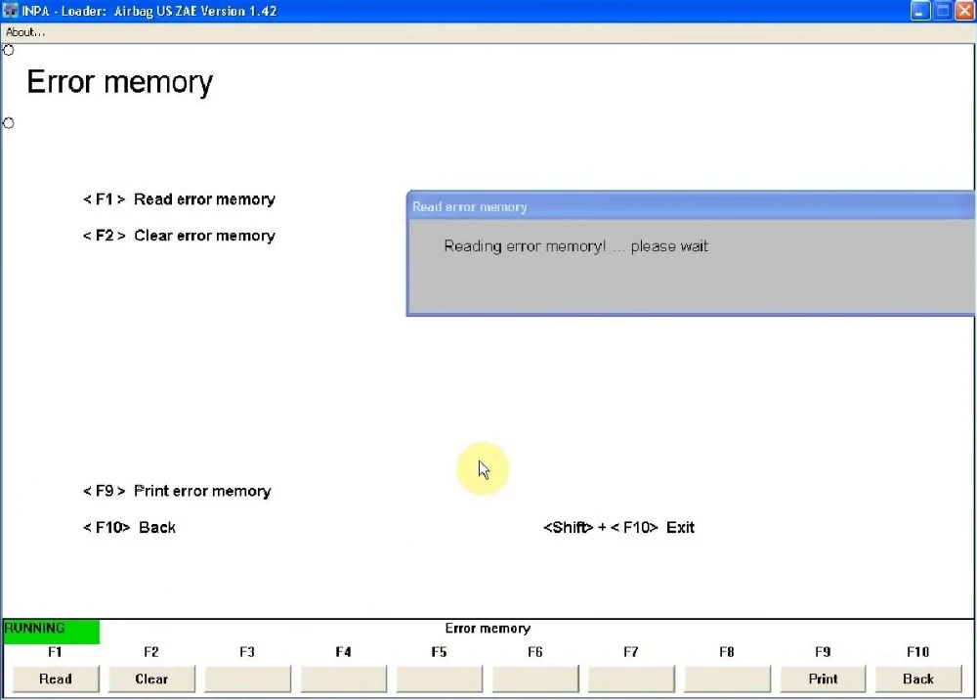This screenshot has width=977, height=700.
Task: Click the green RUNNING status indicator
Action: 51,632
